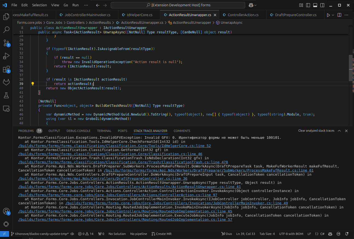Open the Go menu
Image resolution: width=354 pixels, height=239 pixels.
coord(66,5)
